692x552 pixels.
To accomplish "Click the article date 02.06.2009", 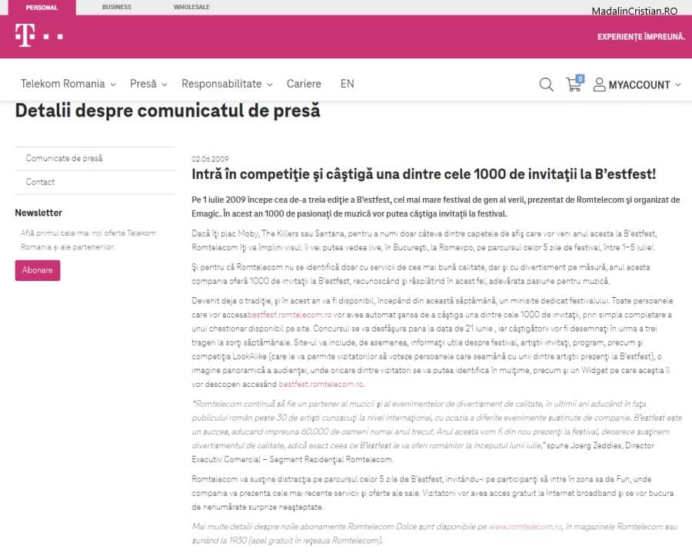I will pyautogui.click(x=210, y=159).
